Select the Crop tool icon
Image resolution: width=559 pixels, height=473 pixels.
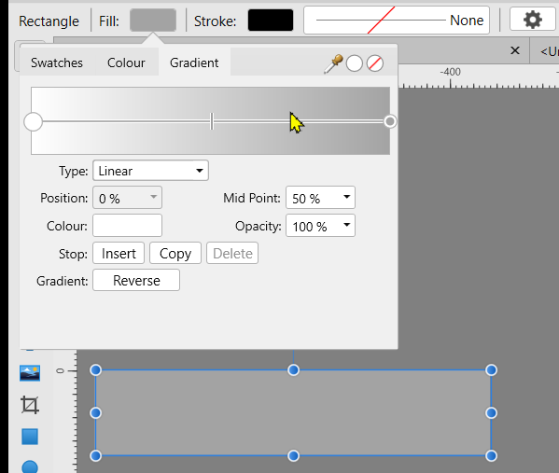tap(30, 405)
